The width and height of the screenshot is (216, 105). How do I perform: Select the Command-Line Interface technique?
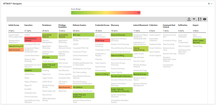(x=33, y=40)
